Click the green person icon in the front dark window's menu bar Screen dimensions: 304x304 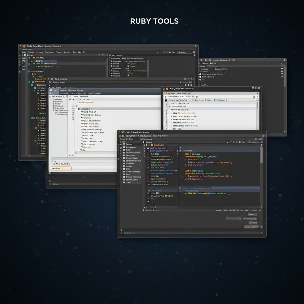click(120, 136)
